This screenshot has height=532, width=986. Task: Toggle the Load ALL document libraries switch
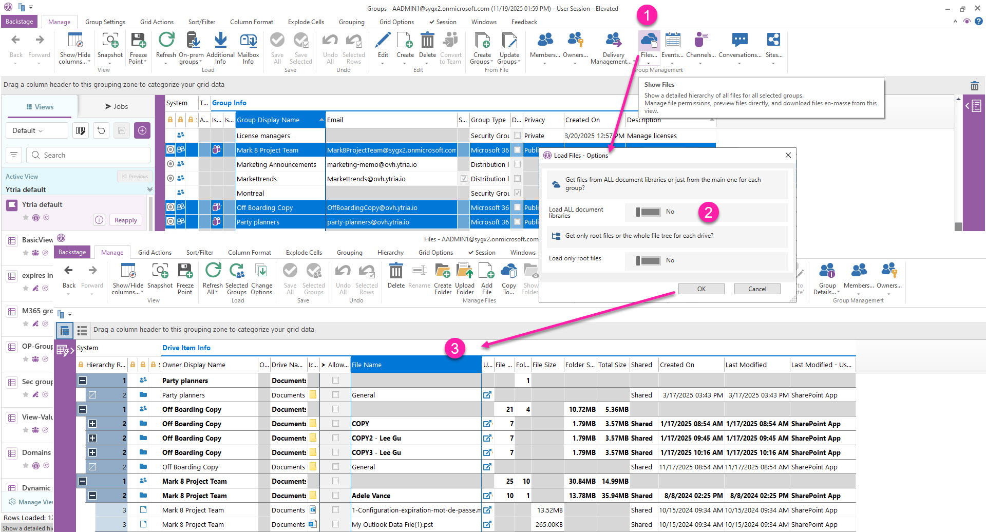(x=648, y=212)
